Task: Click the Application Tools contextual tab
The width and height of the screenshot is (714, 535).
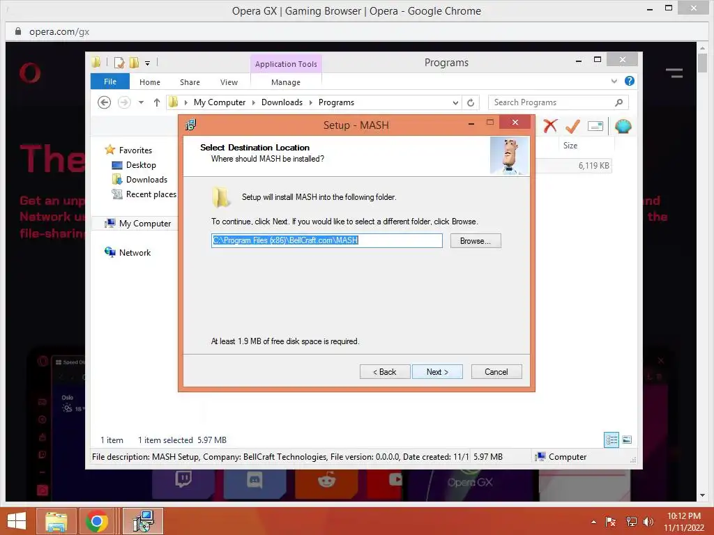Action: (286, 64)
